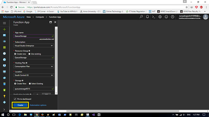Toggle Pin to dashboard checkbox
The image size is (209, 117).
pyautogui.click(x=15, y=99)
